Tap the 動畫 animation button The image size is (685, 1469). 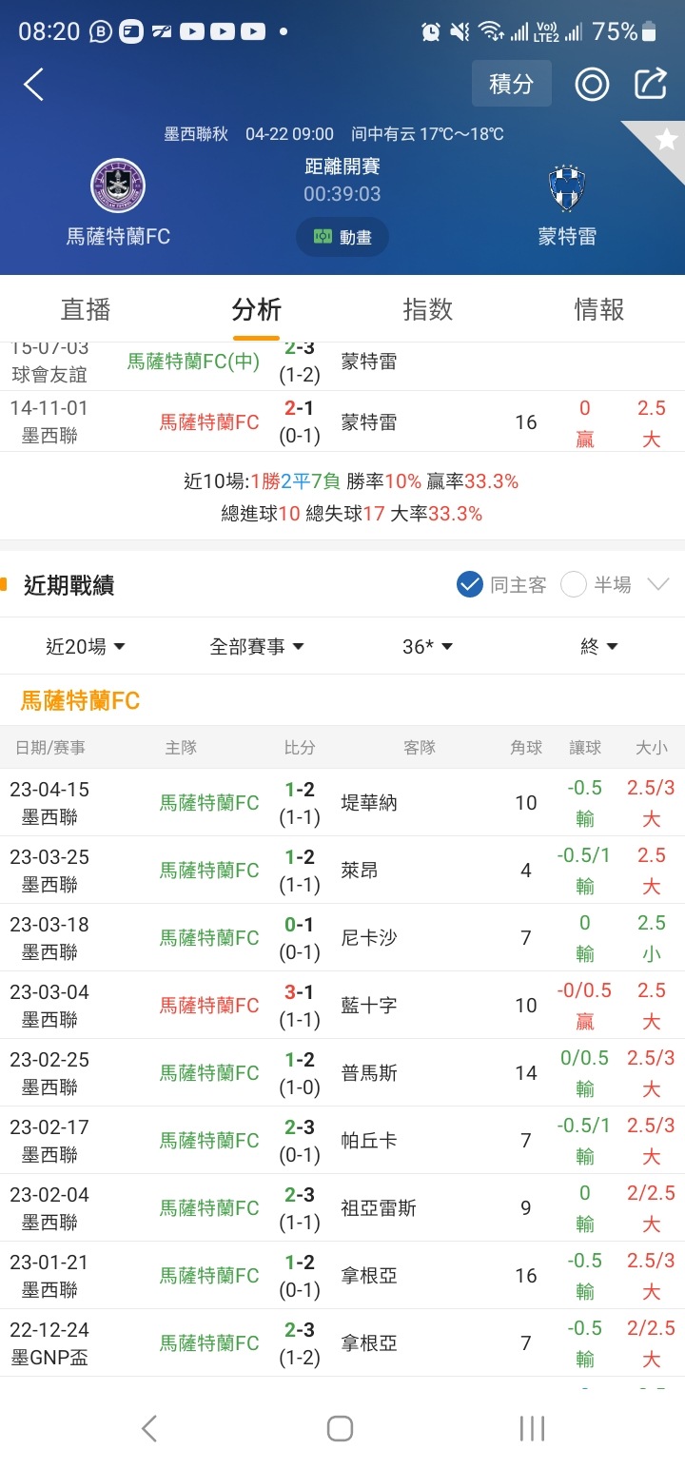tap(342, 237)
